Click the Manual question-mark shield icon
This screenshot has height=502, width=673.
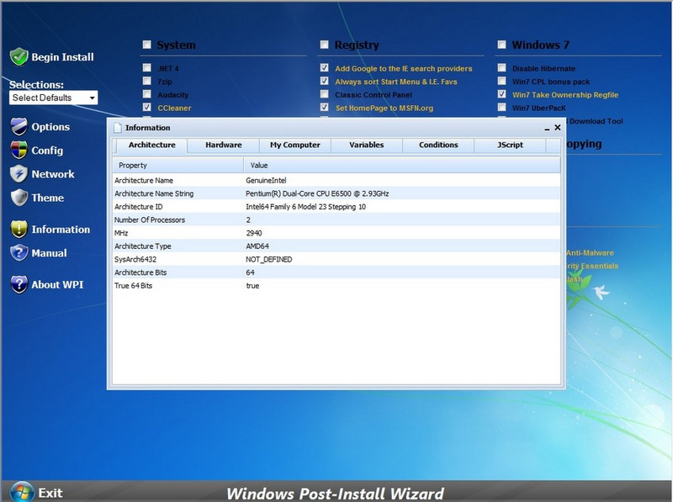coord(19,253)
